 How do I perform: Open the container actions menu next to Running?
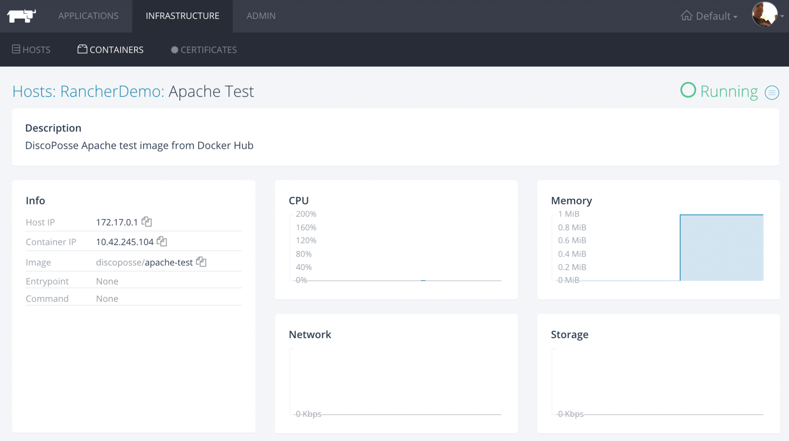[772, 93]
